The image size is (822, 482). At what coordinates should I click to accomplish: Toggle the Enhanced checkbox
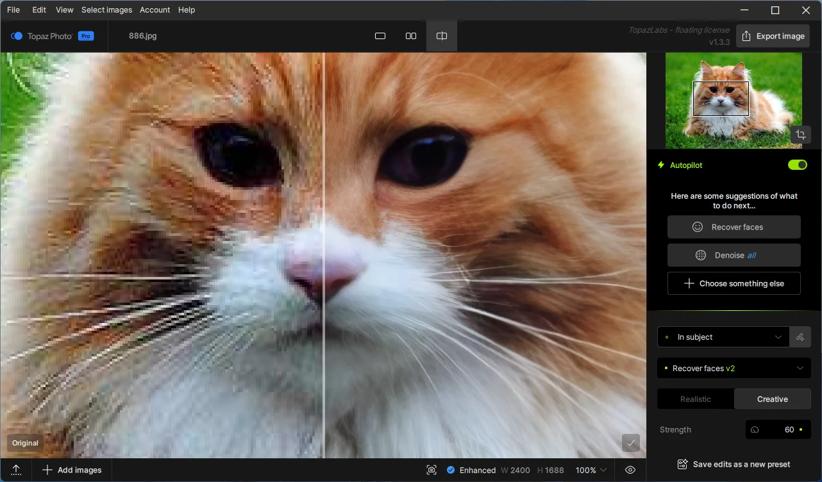[x=451, y=470]
